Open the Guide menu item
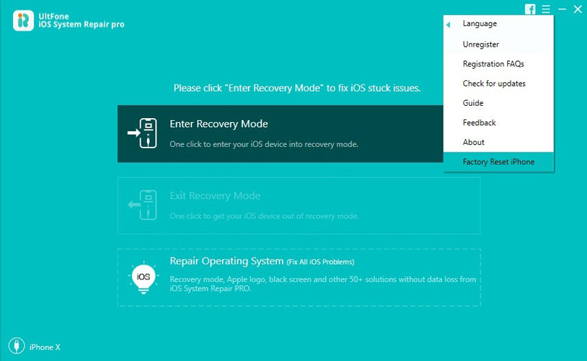Viewport: 587px width, 361px height. pyautogui.click(x=473, y=103)
